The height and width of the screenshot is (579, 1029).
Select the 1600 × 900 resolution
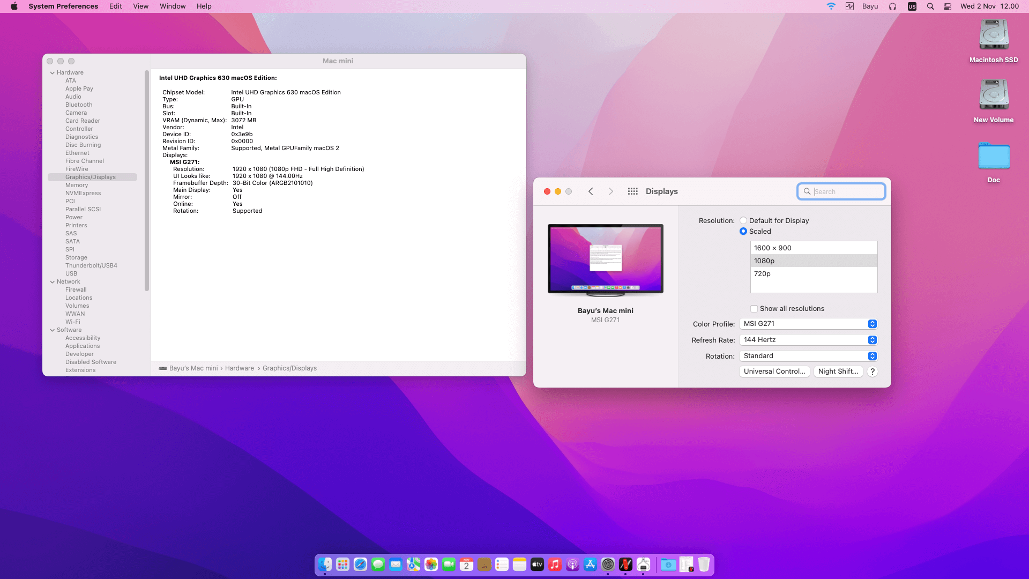pos(814,248)
